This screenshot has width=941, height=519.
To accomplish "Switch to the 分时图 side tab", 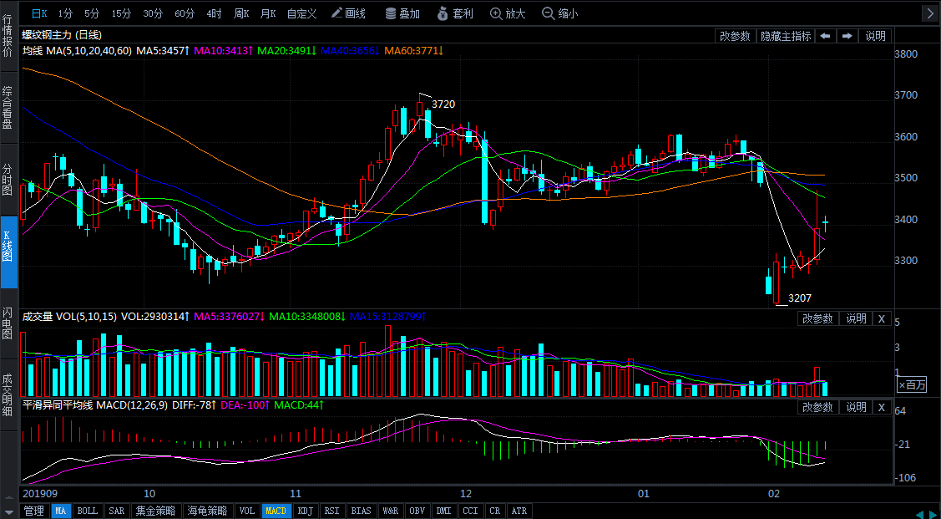I will coord(8,179).
